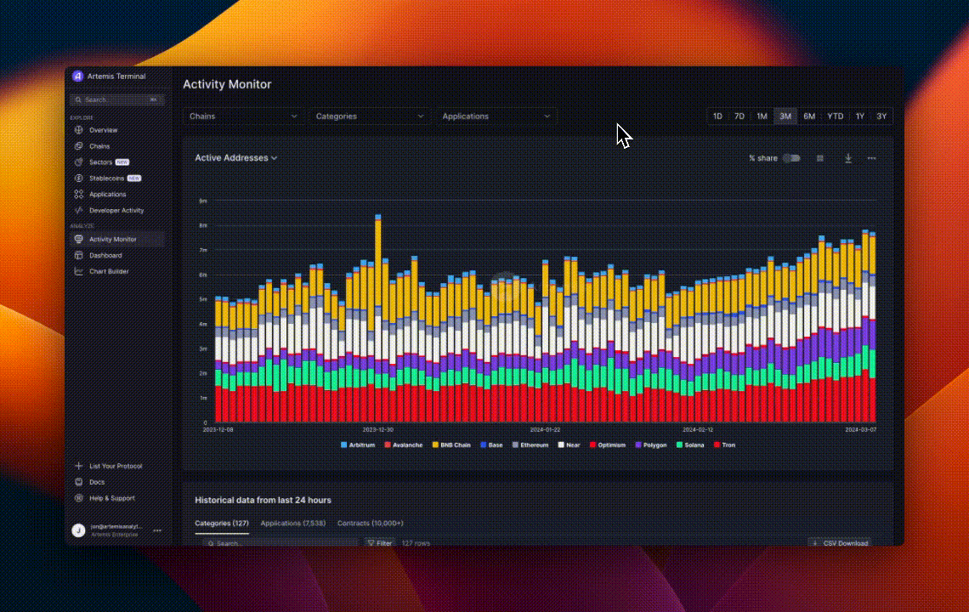Open the Help & Support icon
This screenshot has width=969, height=612.
point(78,497)
